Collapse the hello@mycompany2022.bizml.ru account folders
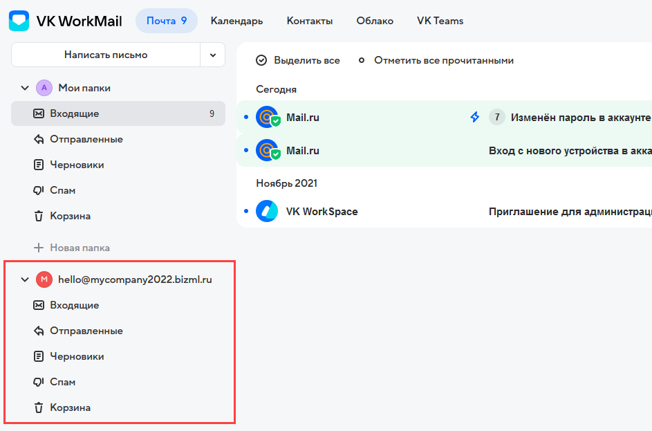652x431 pixels. [x=25, y=279]
